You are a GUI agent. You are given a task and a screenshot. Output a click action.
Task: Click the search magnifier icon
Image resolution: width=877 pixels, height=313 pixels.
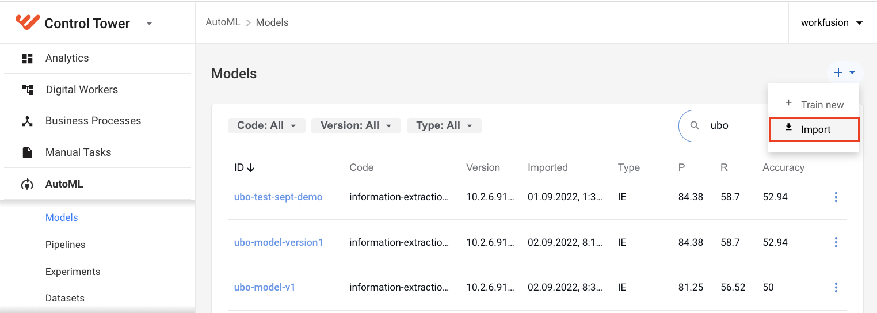pos(695,125)
